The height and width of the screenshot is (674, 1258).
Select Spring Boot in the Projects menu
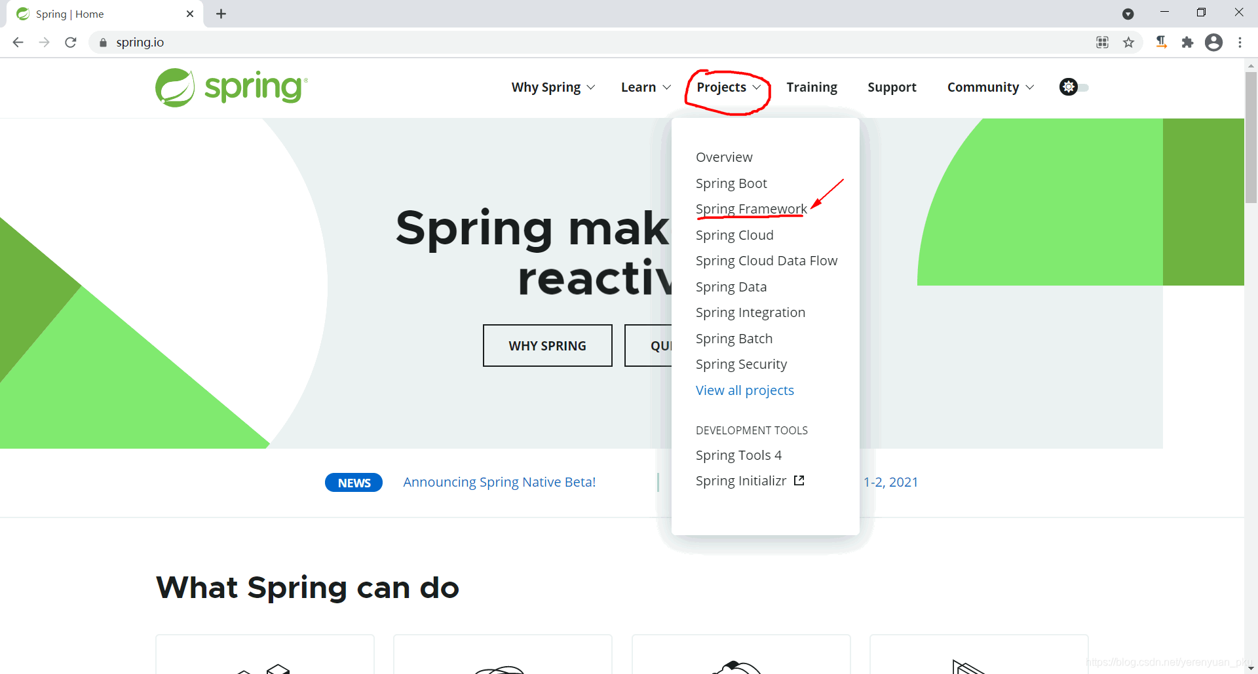pos(731,183)
